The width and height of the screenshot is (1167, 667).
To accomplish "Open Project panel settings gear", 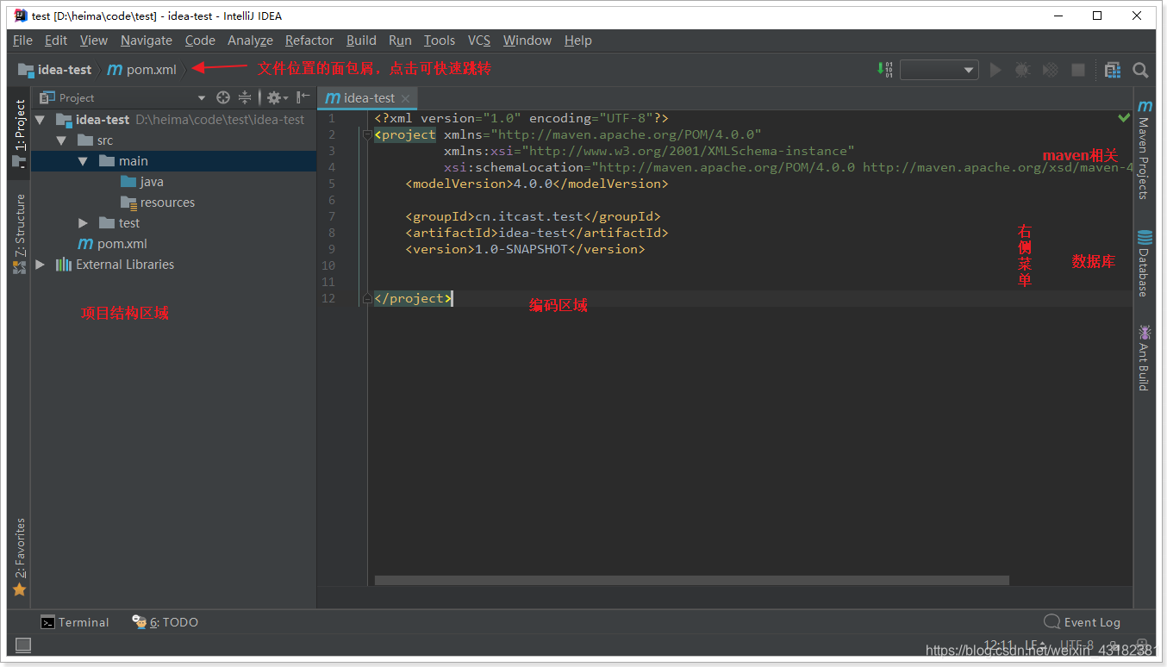I will click(275, 97).
